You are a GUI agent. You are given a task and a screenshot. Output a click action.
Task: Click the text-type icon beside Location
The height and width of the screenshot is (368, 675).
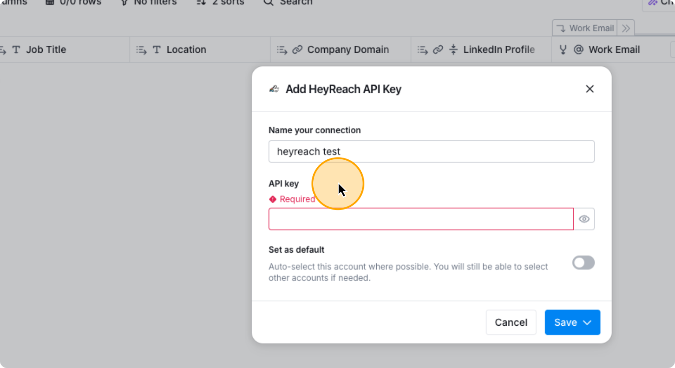point(157,50)
